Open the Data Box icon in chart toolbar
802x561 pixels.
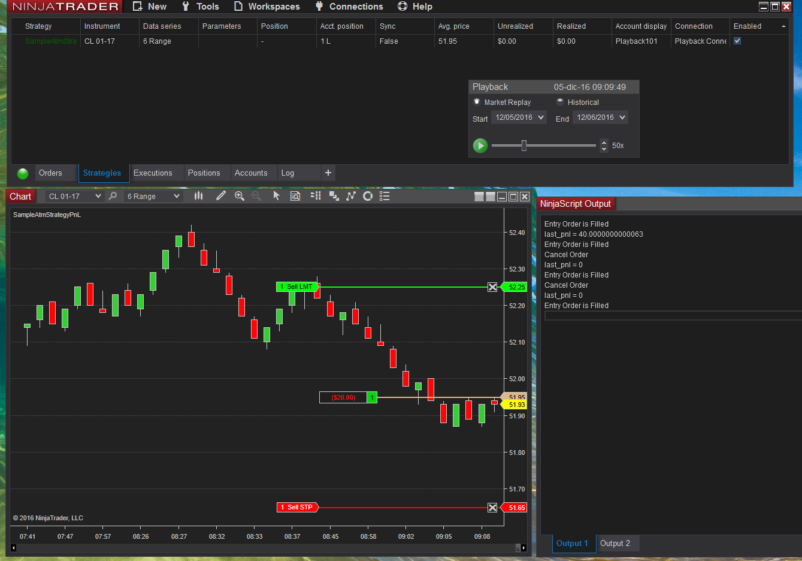[295, 196]
